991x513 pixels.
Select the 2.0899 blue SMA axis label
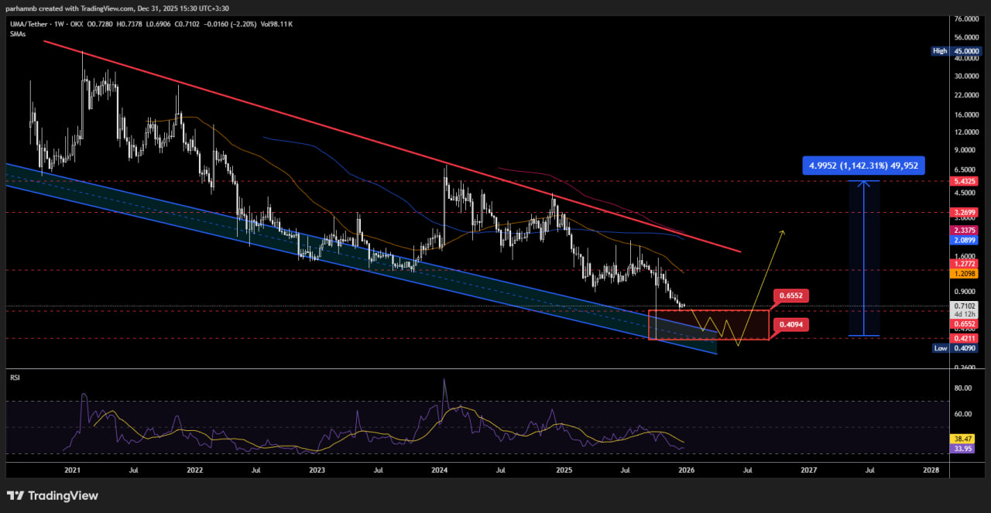tap(964, 240)
